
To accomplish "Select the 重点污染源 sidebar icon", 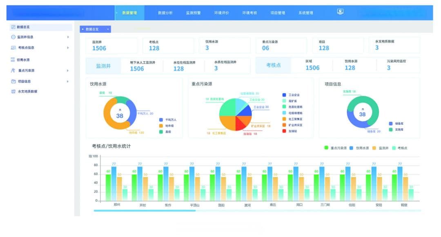I will [x=13, y=71].
